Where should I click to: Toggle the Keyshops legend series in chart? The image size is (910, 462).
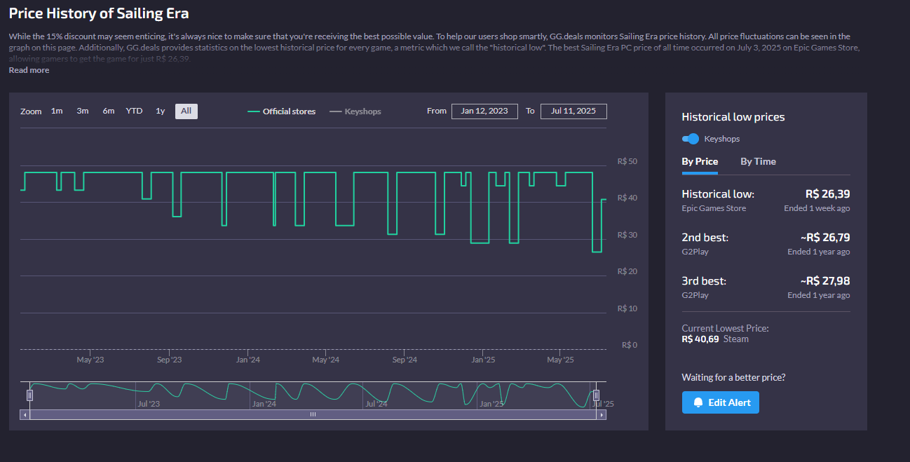click(x=355, y=111)
